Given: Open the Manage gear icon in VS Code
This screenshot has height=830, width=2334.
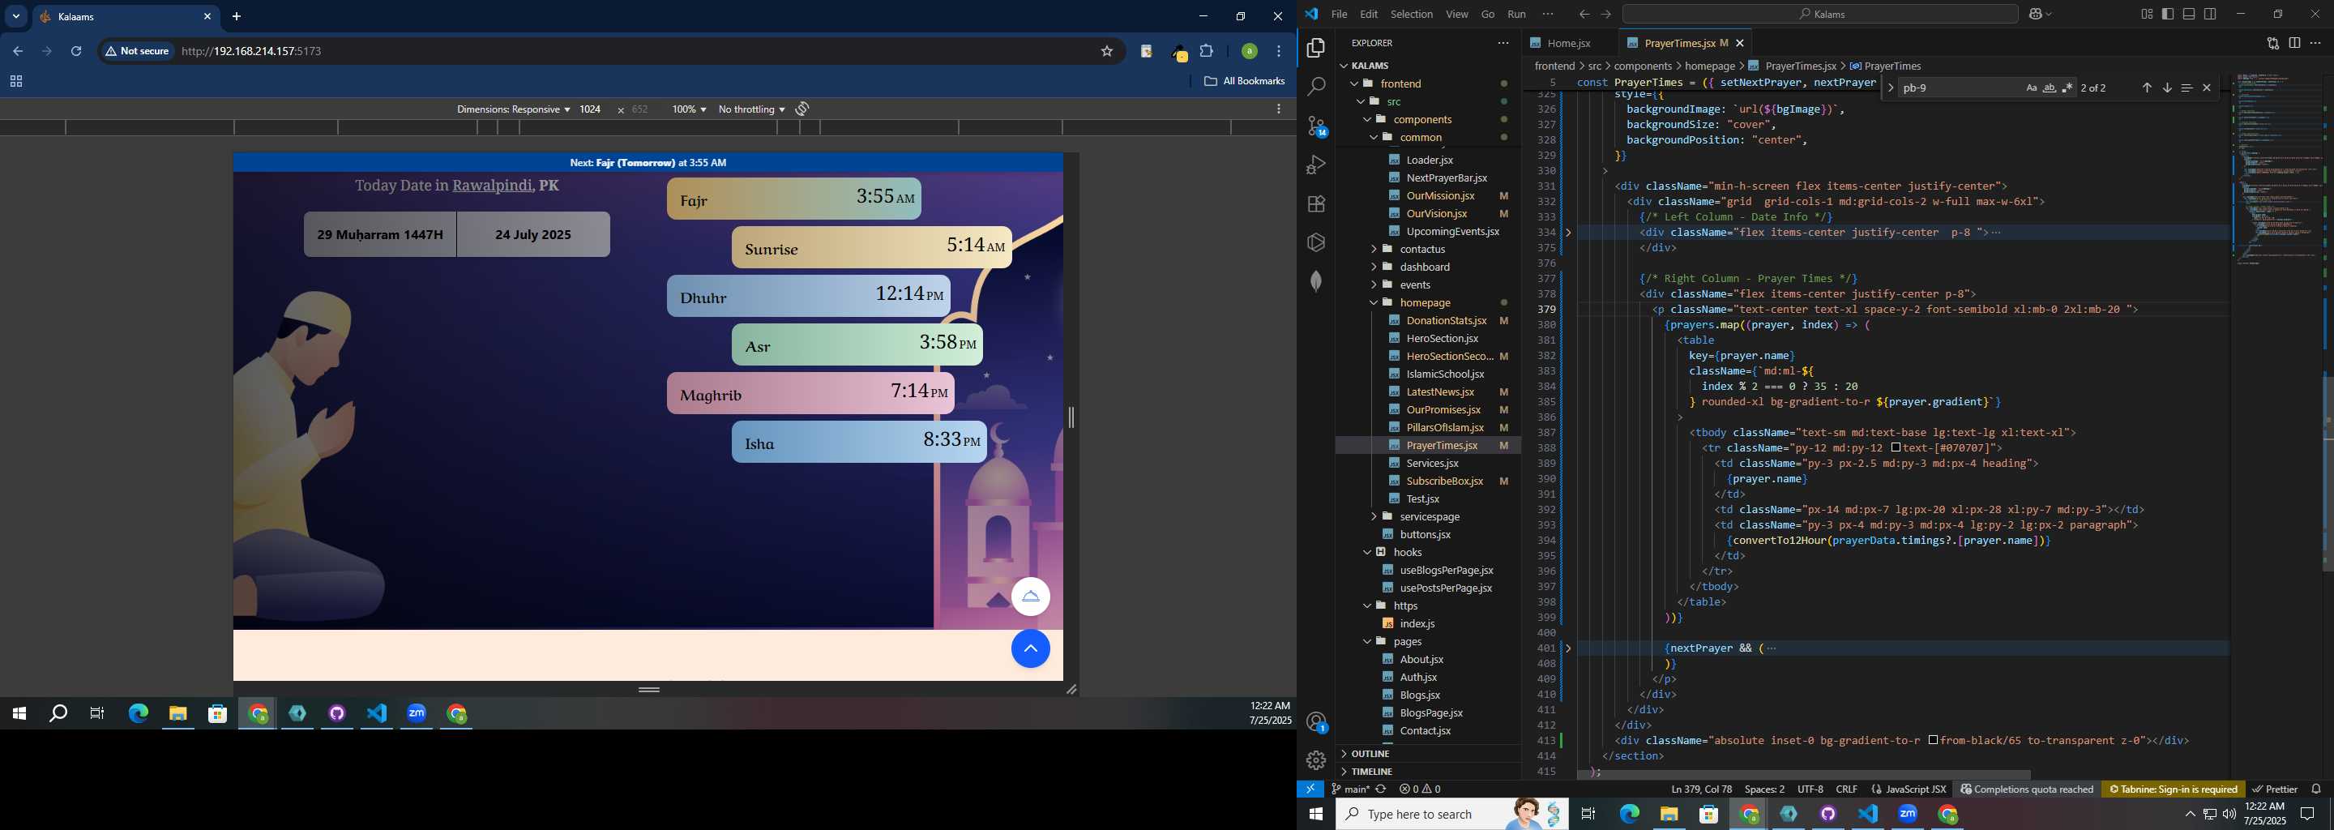Looking at the screenshot, I should [1315, 760].
